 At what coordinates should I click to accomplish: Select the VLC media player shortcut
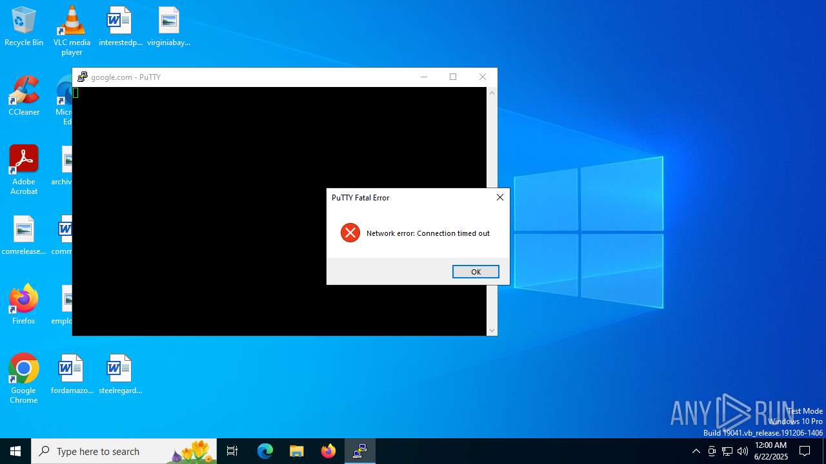[x=72, y=30]
